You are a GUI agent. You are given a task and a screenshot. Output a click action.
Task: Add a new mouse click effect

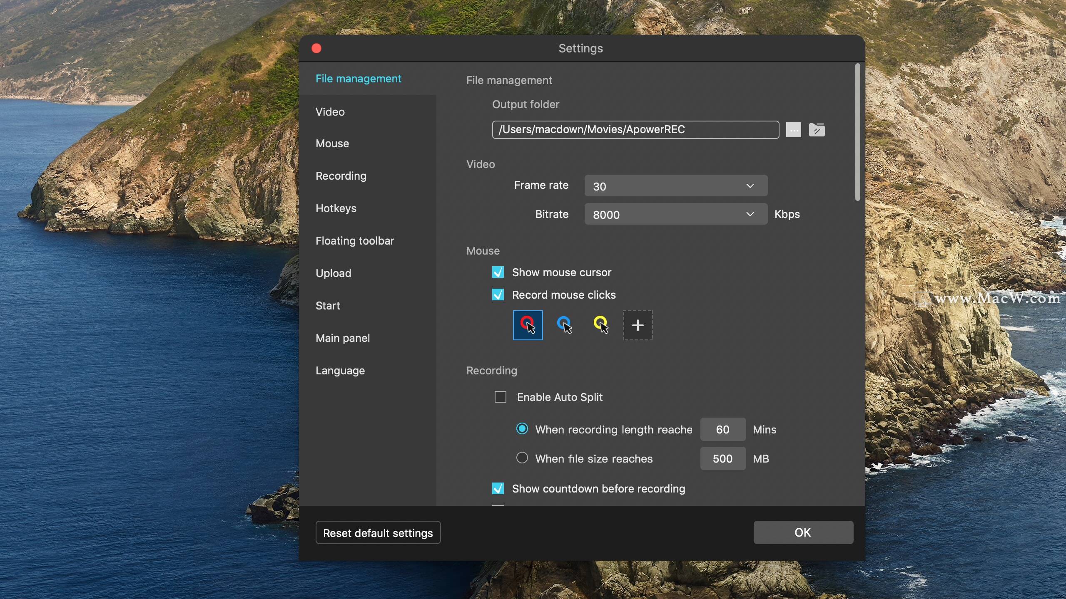637,325
